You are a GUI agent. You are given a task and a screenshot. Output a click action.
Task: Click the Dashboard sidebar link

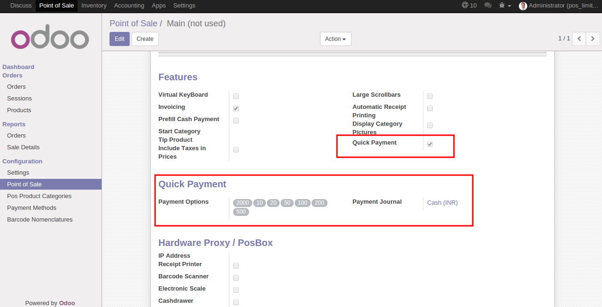(x=18, y=67)
